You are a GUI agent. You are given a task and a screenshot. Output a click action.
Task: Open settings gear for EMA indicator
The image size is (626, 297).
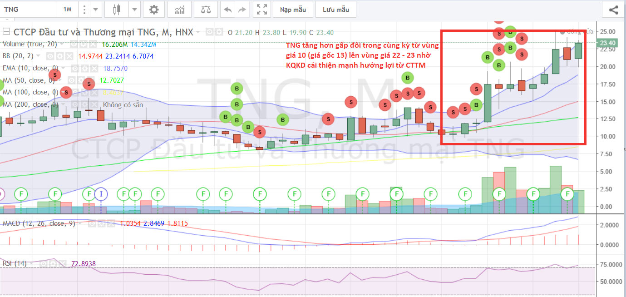pyautogui.click(x=85, y=69)
